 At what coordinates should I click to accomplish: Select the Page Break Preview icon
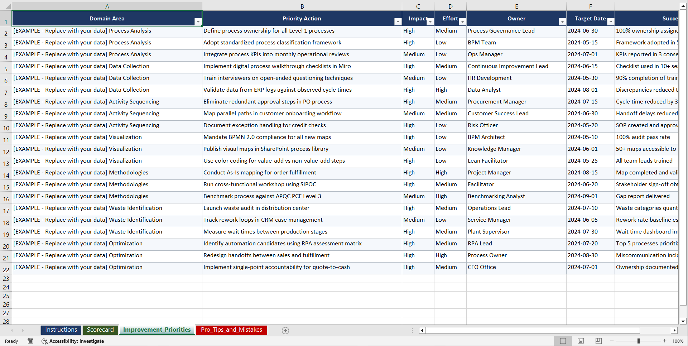click(598, 341)
